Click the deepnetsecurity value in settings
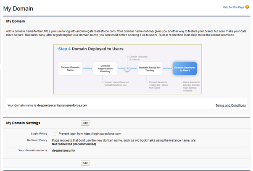This screenshot has width=253, height=171. pyautogui.click(x=63, y=150)
